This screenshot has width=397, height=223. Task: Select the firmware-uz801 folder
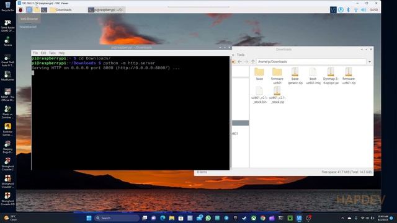pos(277,76)
